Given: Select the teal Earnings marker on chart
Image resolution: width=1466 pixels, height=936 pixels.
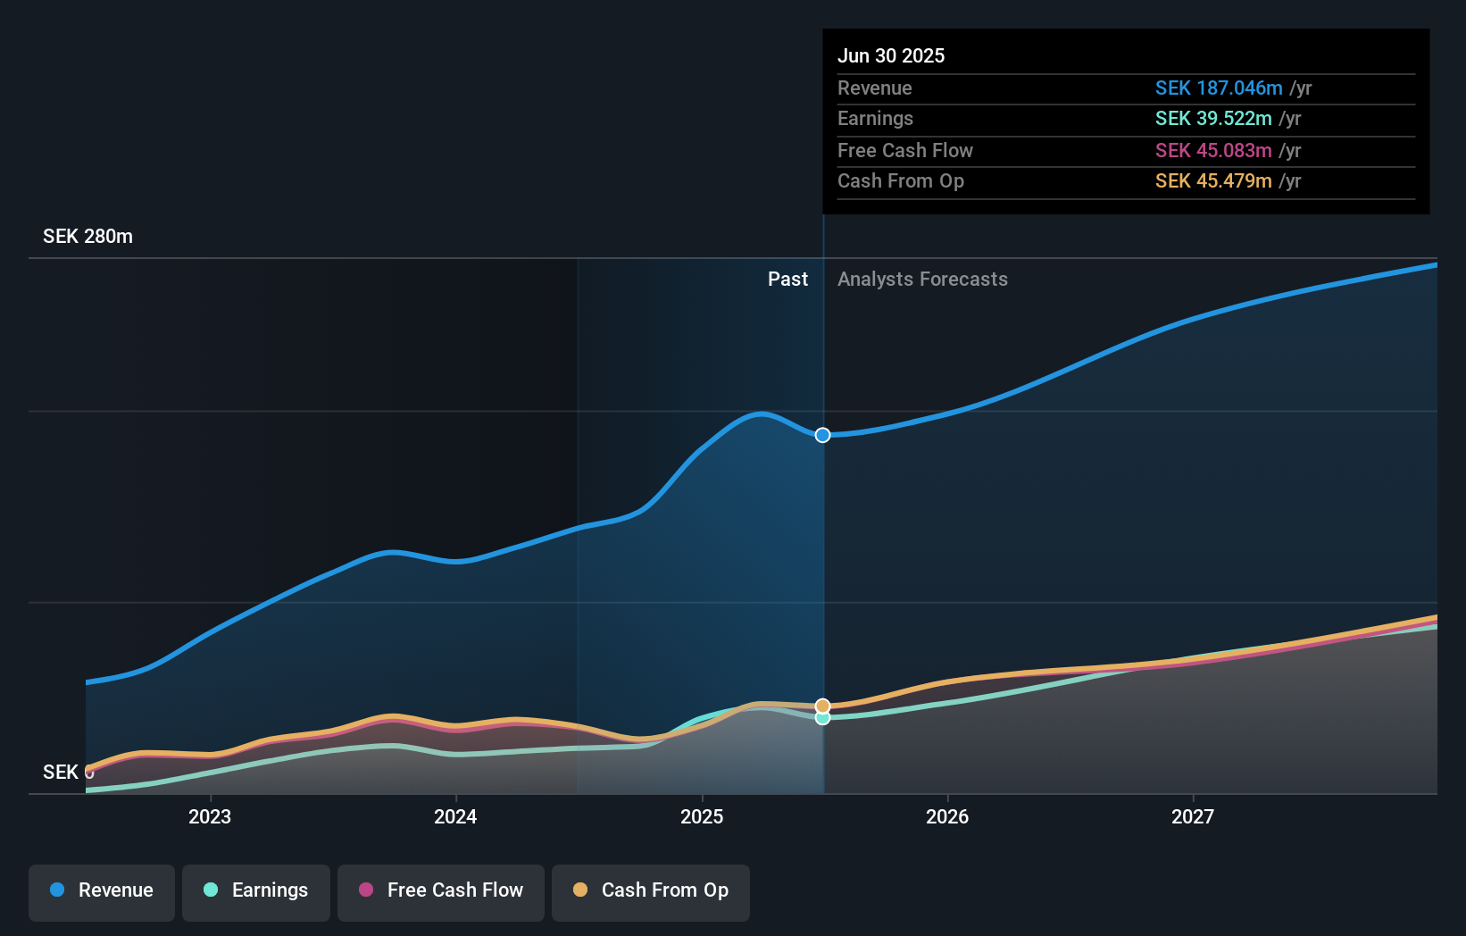Looking at the screenshot, I should 822,719.
